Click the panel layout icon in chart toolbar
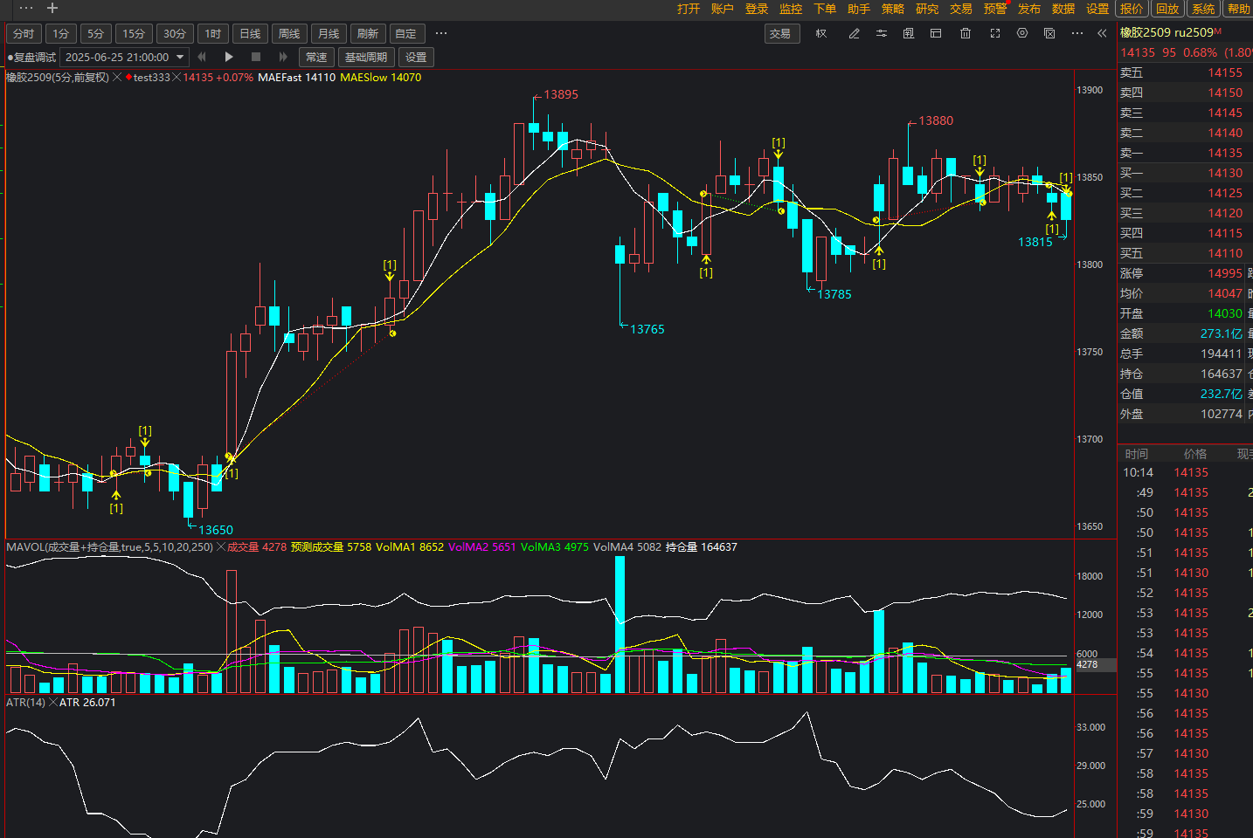The width and height of the screenshot is (1253, 838). click(x=936, y=33)
